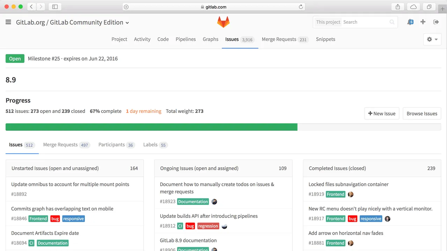
Task: Click issue number #18892
Action: coord(19,194)
